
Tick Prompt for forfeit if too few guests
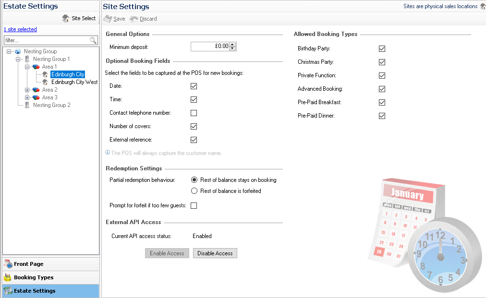[194, 206]
